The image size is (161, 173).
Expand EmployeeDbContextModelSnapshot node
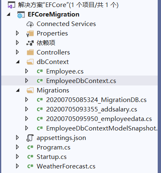tap(27, 128)
